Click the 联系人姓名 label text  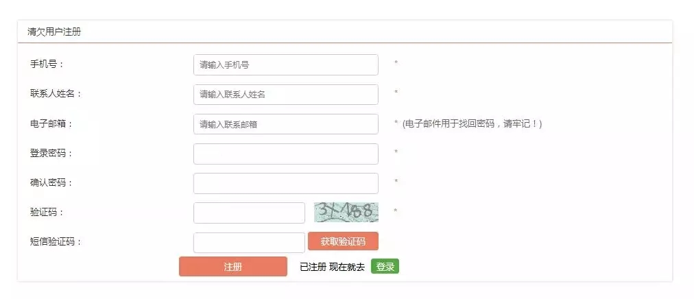tap(56, 94)
